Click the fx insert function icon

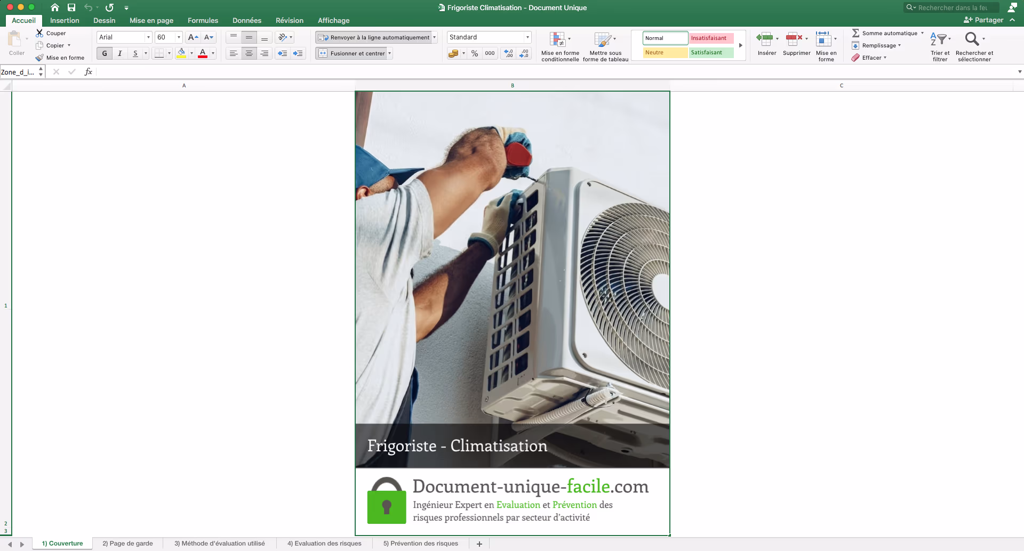[89, 72]
